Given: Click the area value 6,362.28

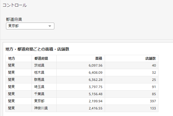Looking at the screenshot, I should pyautogui.click(x=96, y=80).
